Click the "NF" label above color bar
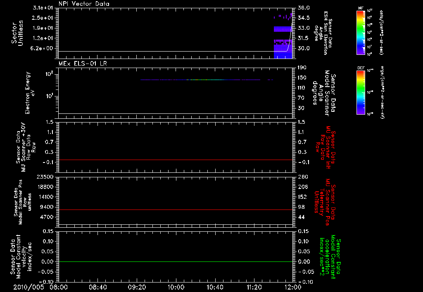423x292 pixels. [361, 8]
